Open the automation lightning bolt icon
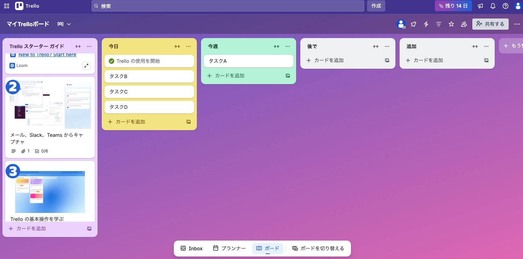Screen dimensions: 523x259 point(426,24)
